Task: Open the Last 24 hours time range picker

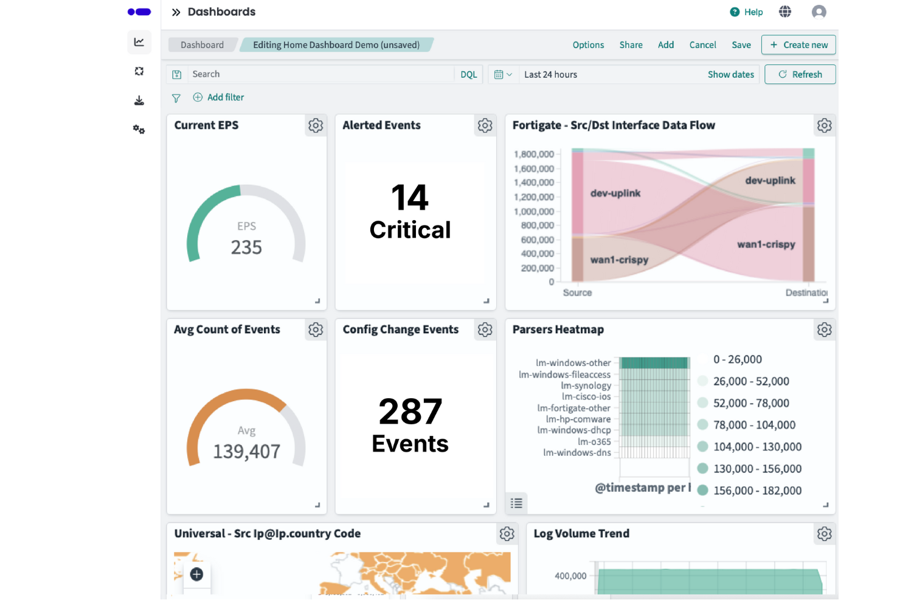Action: point(550,74)
